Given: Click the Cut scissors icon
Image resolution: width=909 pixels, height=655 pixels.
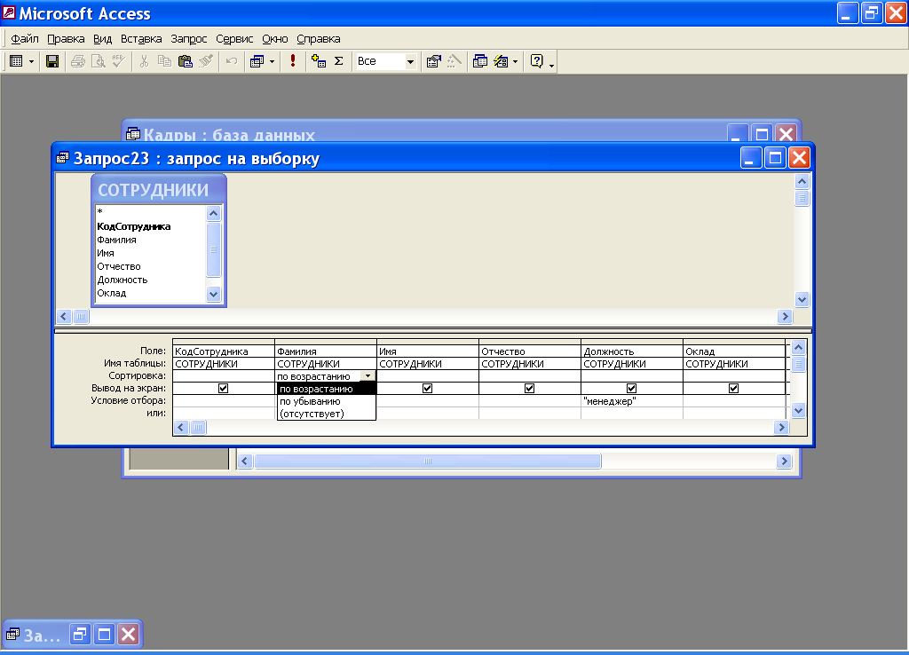Looking at the screenshot, I should point(145,61).
